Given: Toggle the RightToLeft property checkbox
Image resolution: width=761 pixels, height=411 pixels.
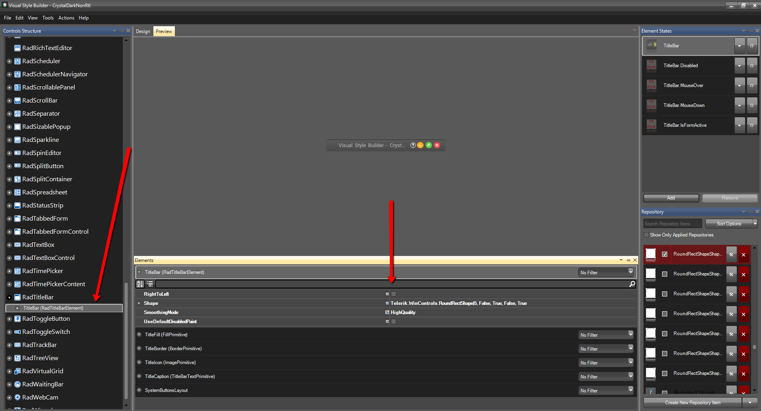Looking at the screenshot, I should [x=393, y=294].
